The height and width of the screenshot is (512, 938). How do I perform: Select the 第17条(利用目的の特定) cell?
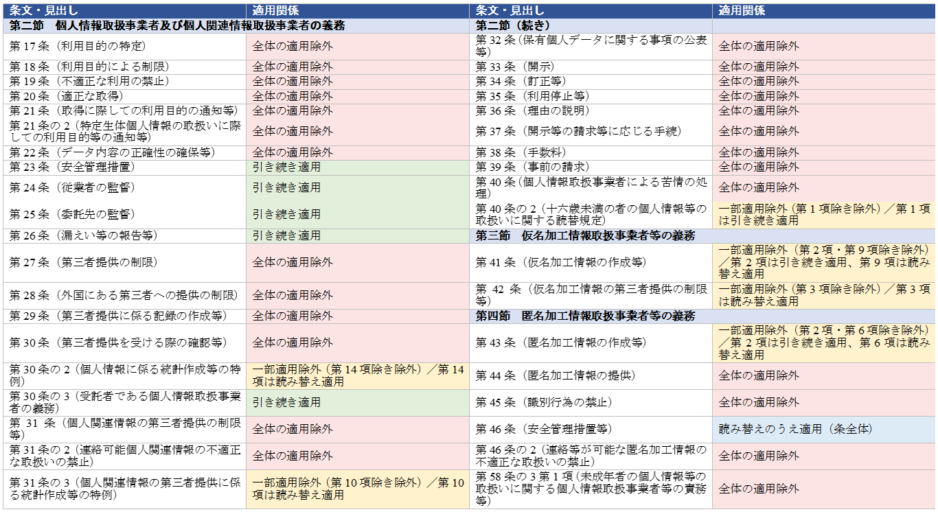click(x=125, y=47)
